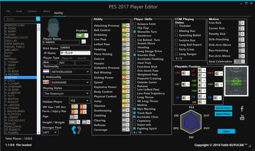Open the Netherlands nationality dropdown

click(x=70, y=72)
